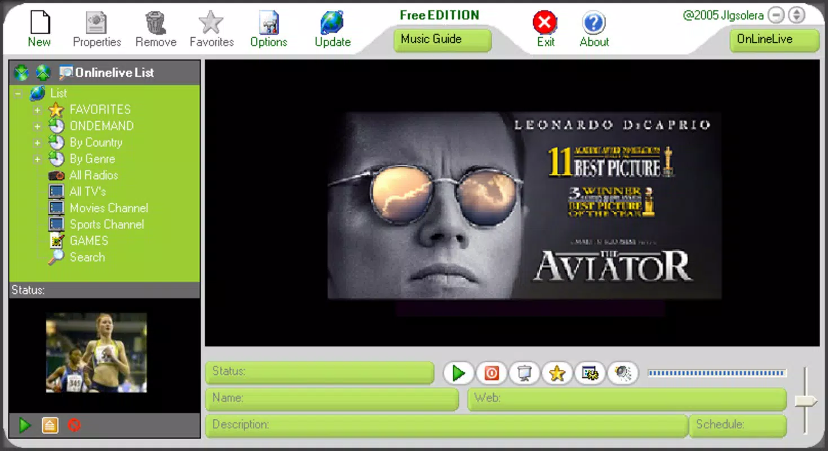Click the New document icon
This screenshot has height=451, width=828.
[40, 23]
